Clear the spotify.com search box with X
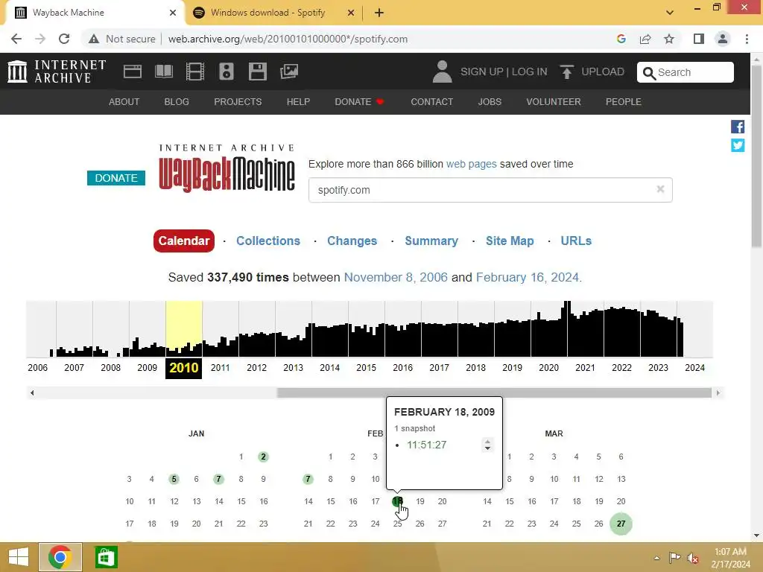 click(x=660, y=189)
